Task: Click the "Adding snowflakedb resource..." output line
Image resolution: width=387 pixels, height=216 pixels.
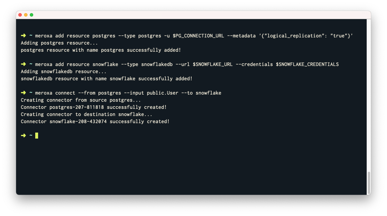Action: coord(64,71)
